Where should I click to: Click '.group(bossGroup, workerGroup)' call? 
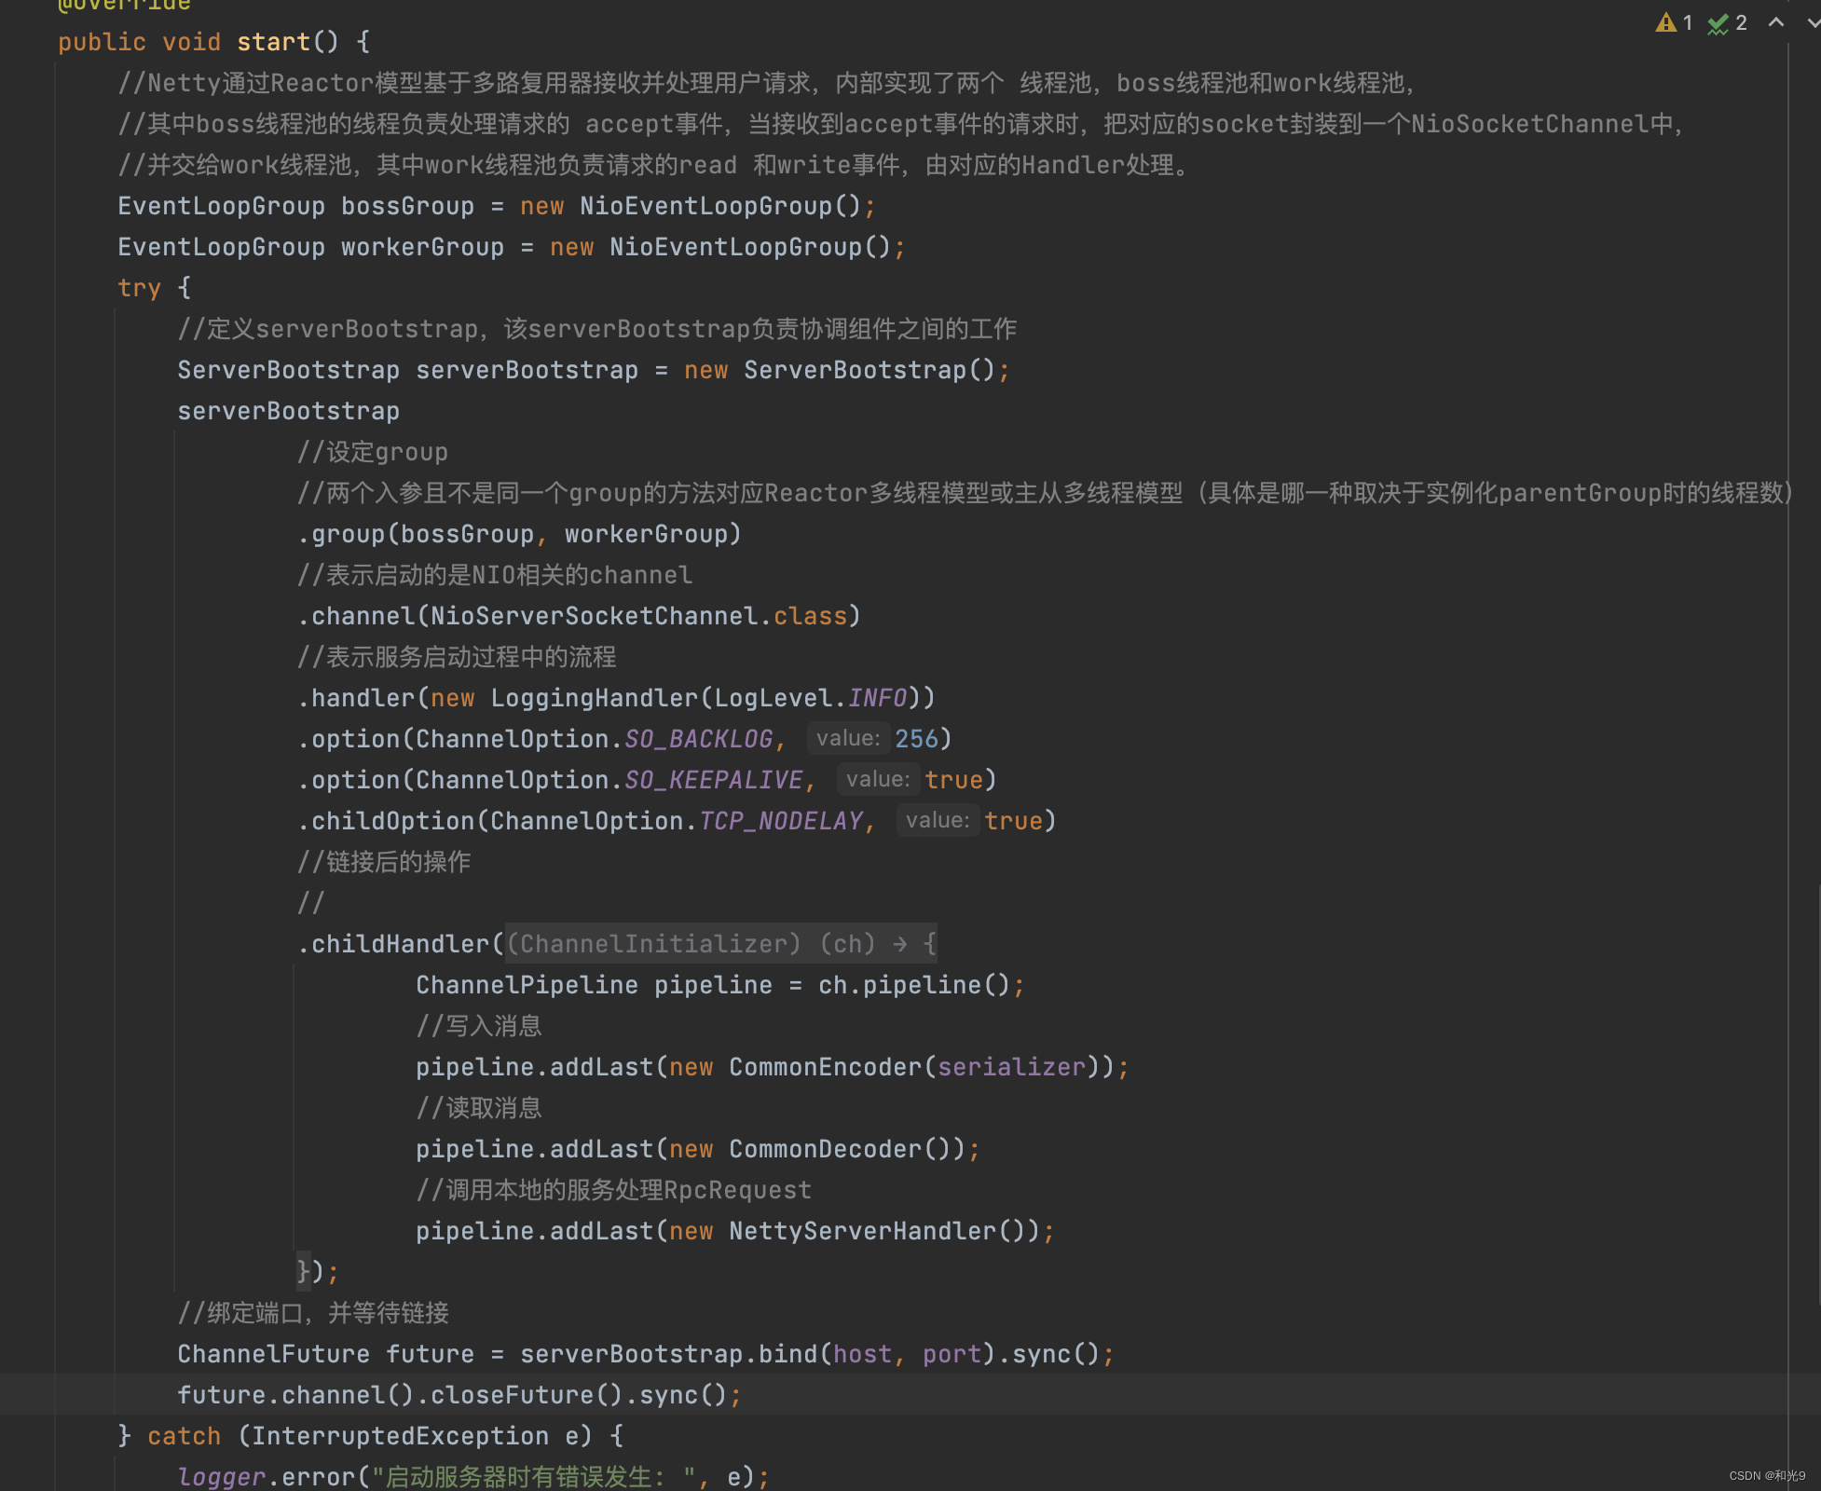(519, 534)
